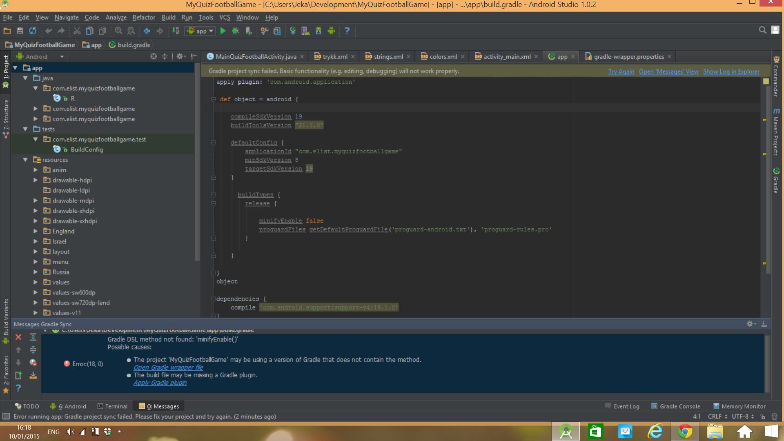This screenshot has height=441, width=784.
Task: Click the Make Project binary icon
Action: (176, 31)
